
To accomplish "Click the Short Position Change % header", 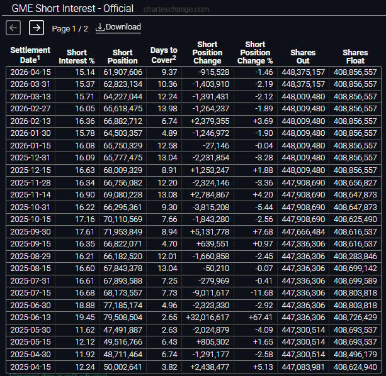I will [255, 53].
